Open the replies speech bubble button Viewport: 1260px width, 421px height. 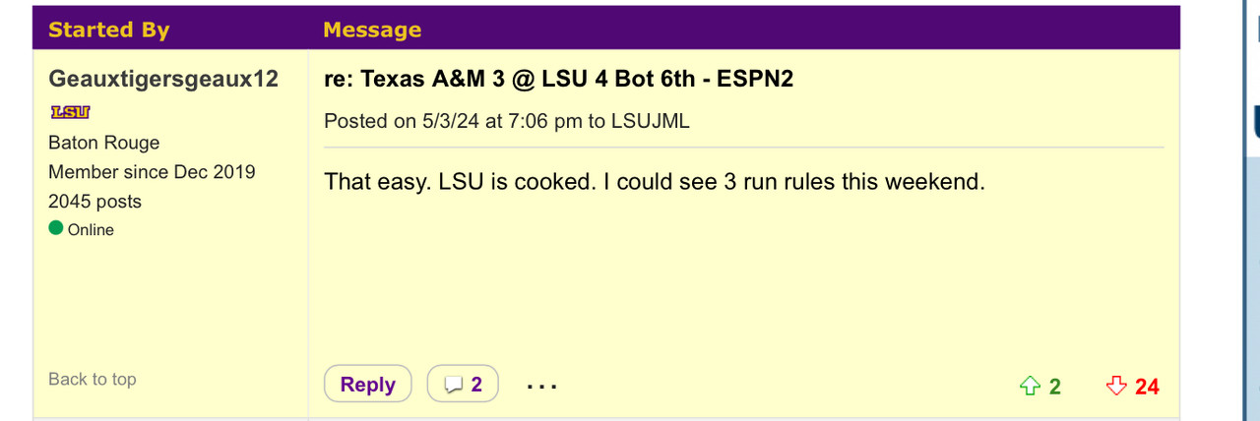coord(463,385)
